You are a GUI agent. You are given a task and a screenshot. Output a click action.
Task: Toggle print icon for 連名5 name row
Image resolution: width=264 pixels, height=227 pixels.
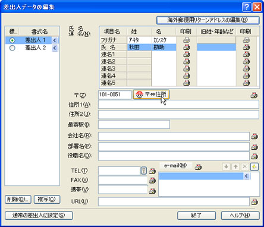point(186,83)
